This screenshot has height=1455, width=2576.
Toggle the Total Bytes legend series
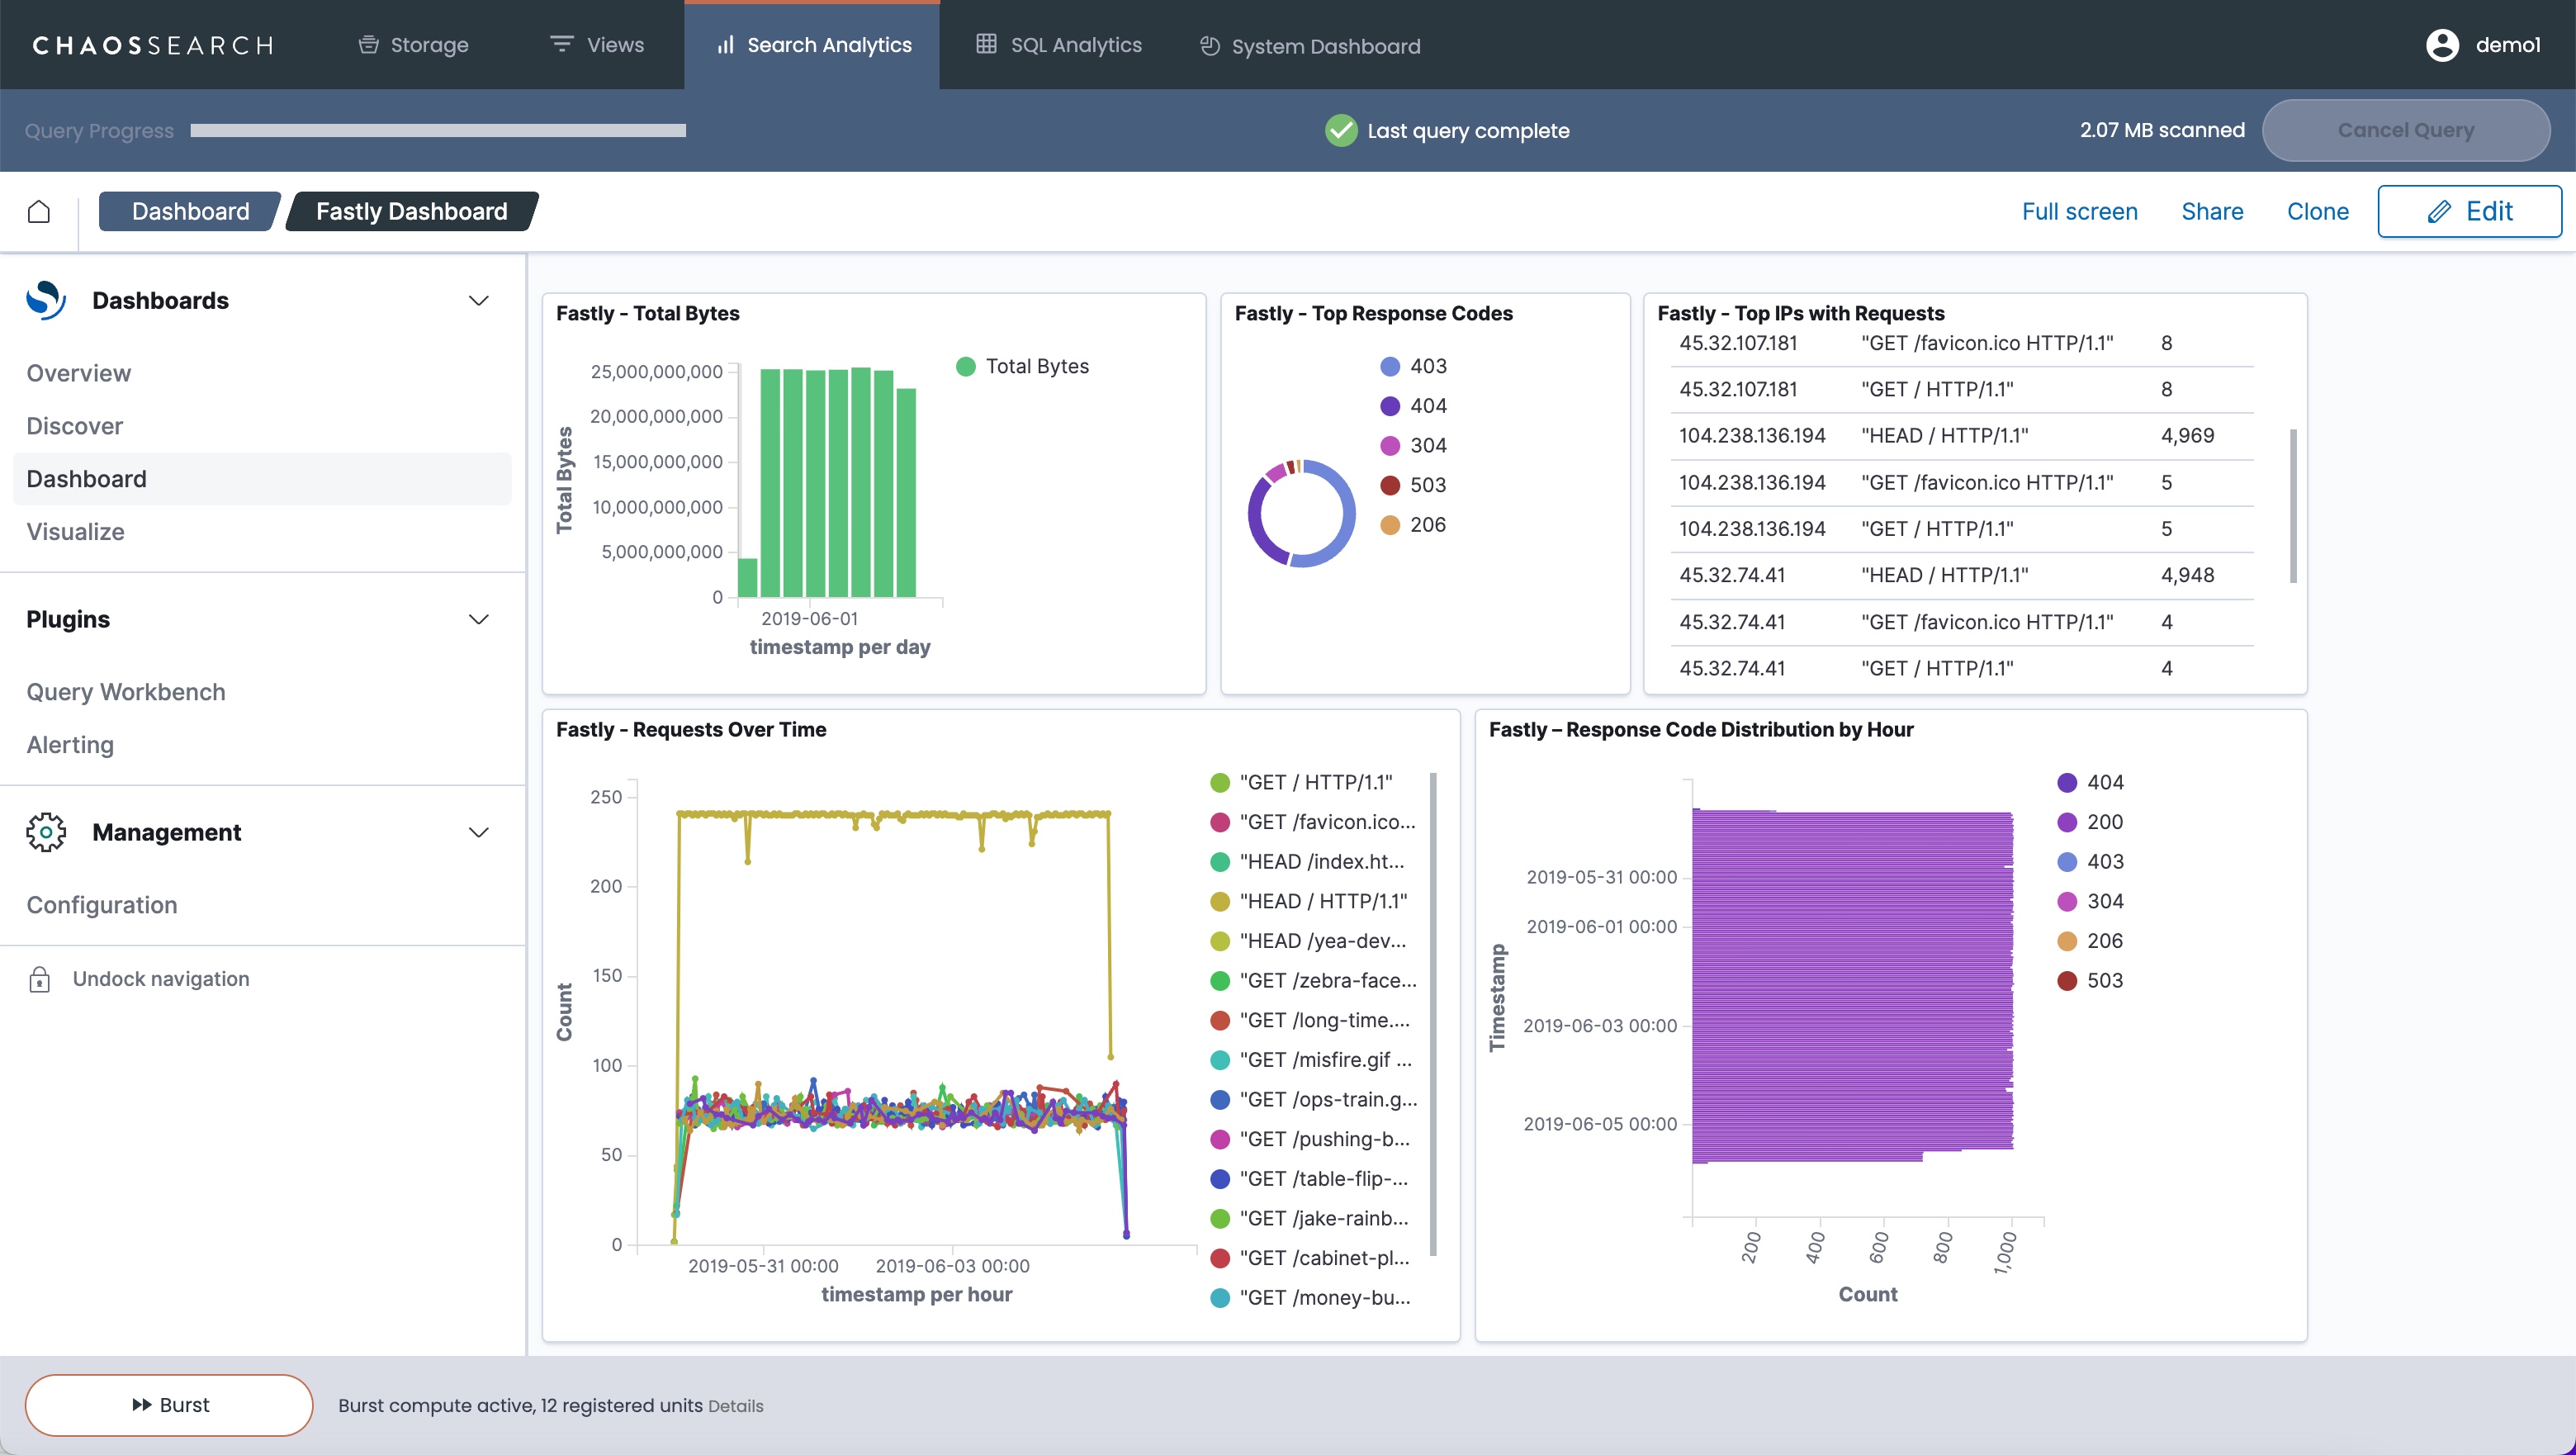1036,366
